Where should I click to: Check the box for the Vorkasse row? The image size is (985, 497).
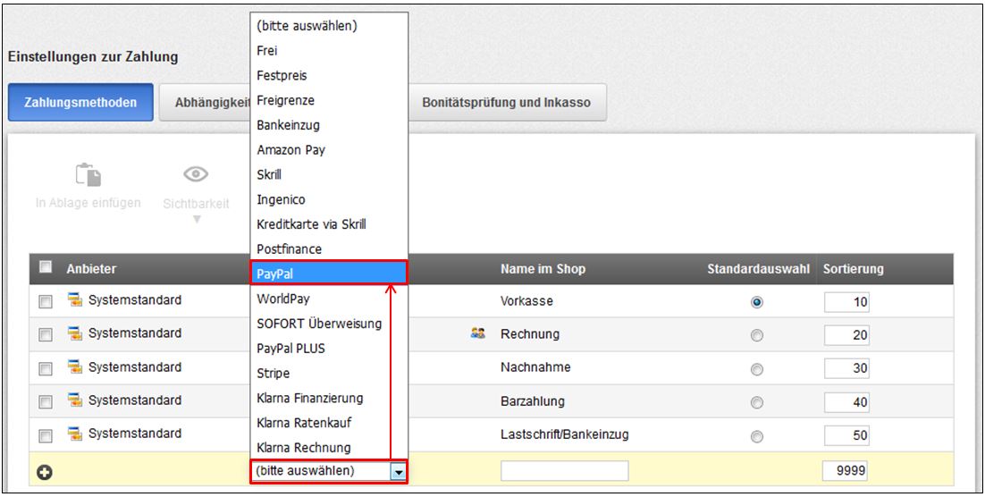(x=46, y=302)
